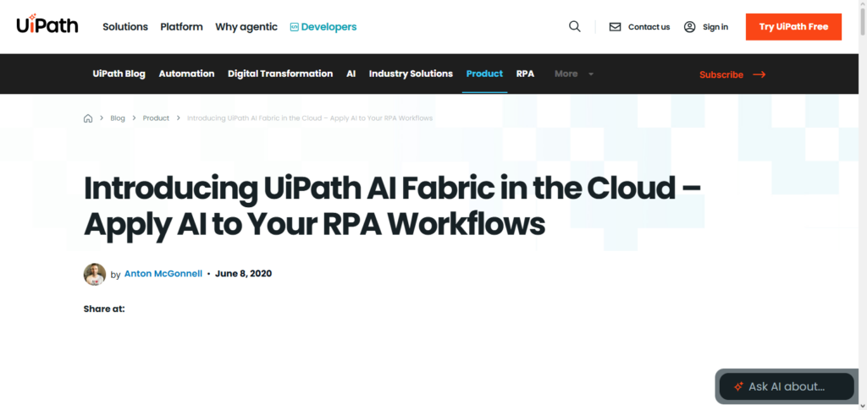The height and width of the screenshot is (410, 867).
Task: Click the article headline text
Action: pos(393,206)
